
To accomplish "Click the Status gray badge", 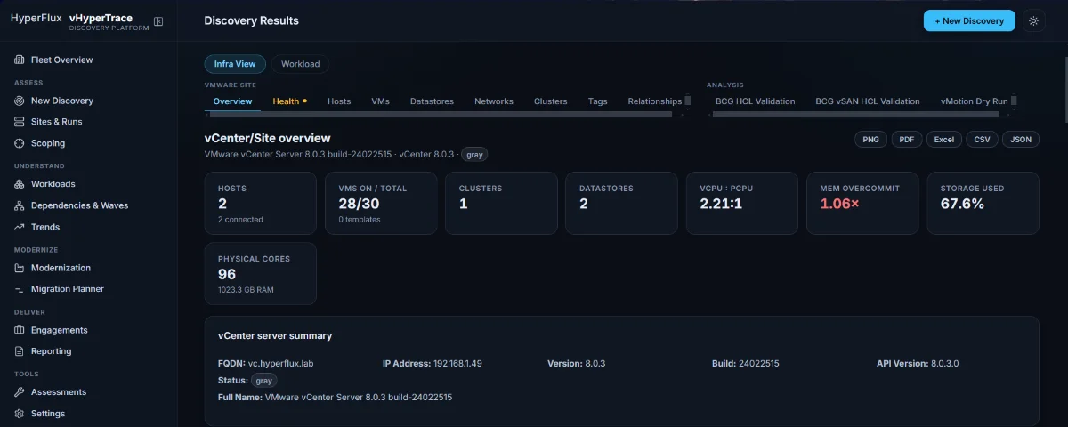I will coord(263,381).
